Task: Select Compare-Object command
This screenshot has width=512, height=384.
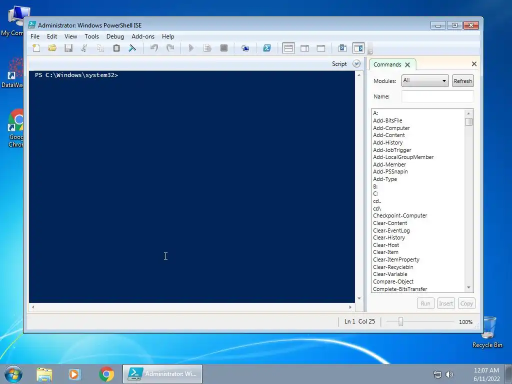Action: click(x=393, y=281)
